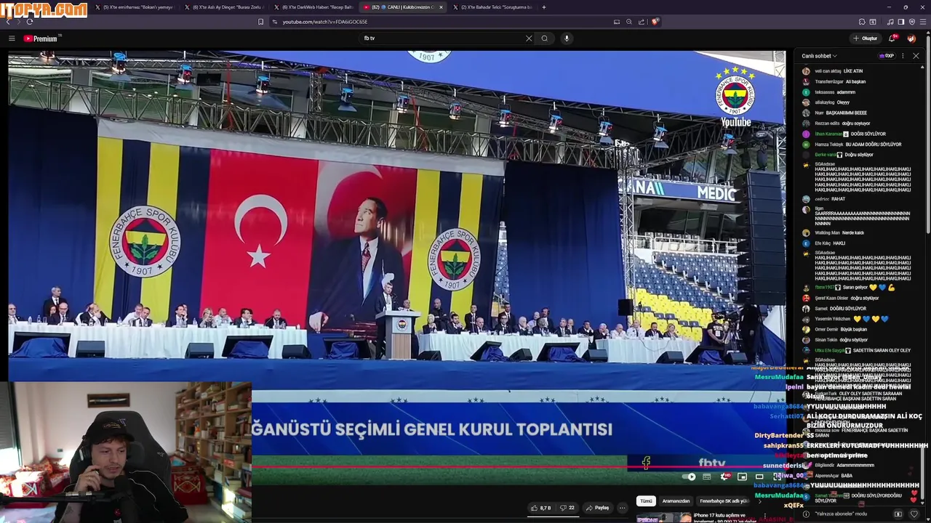
Task: Click the Oluştur create button
Action: [866, 38]
